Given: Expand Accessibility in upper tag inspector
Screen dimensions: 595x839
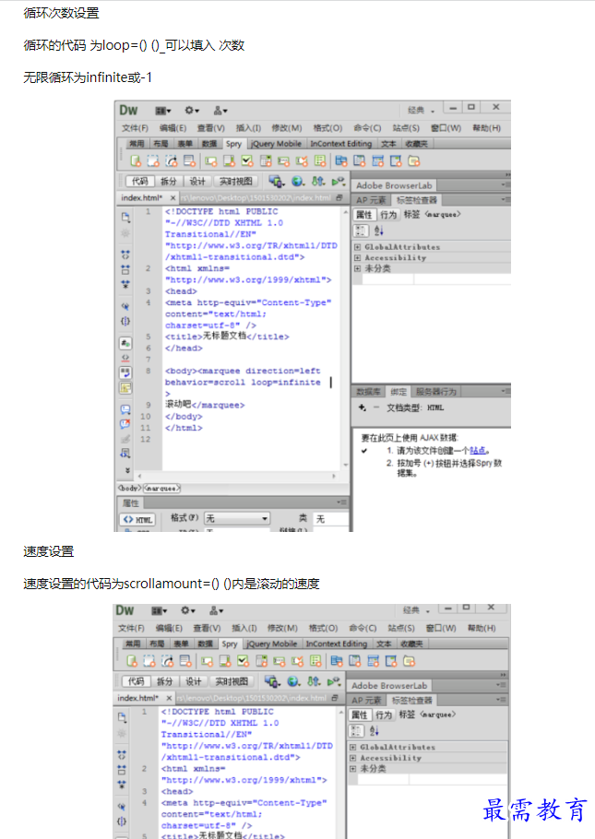Looking at the screenshot, I should (x=357, y=257).
